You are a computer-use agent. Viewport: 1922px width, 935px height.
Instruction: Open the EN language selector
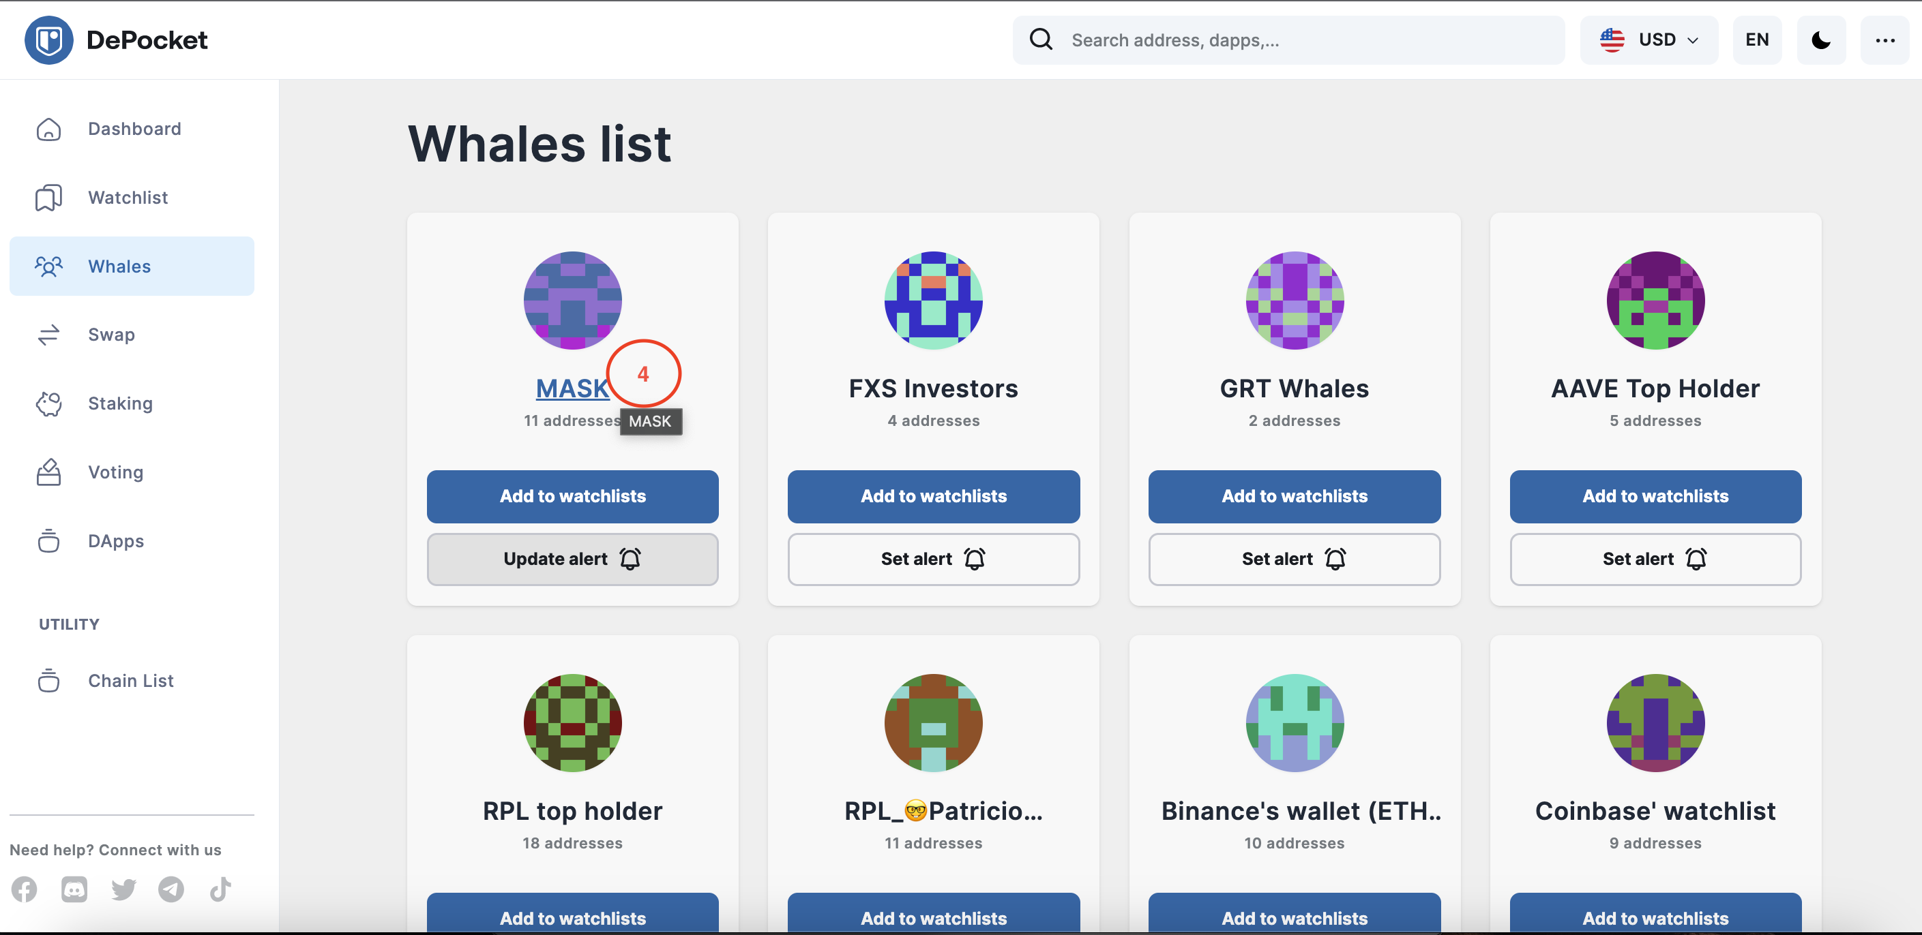click(x=1756, y=40)
